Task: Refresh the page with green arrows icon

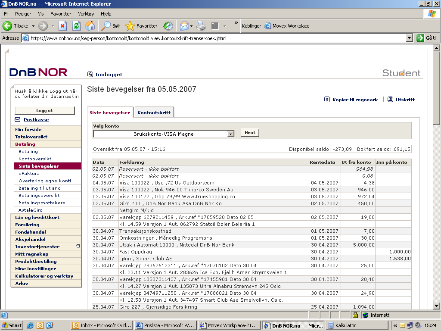Action: (76, 26)
